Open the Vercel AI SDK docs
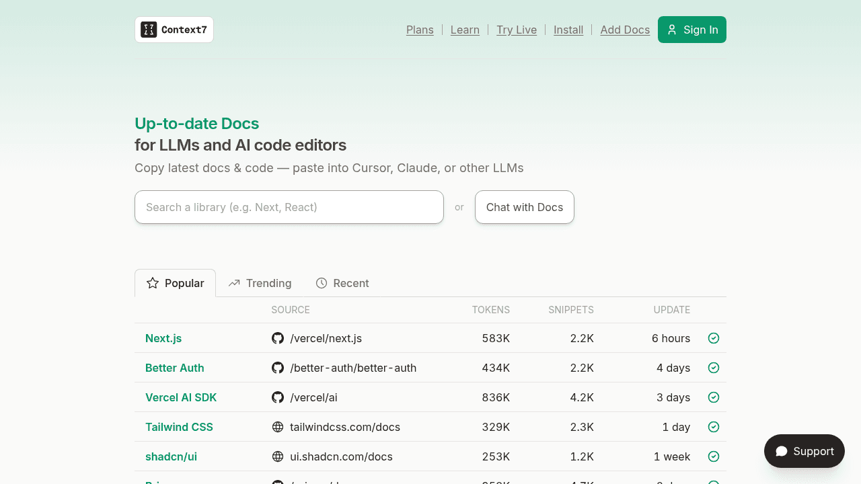 click(x=181, y=397)
